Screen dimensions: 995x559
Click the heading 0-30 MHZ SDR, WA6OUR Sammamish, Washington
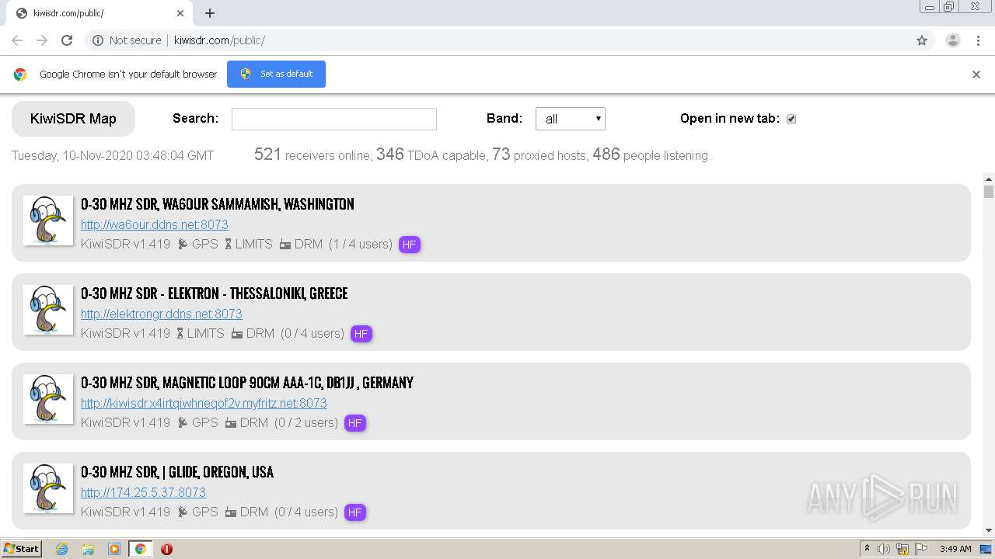pos(218,204)
